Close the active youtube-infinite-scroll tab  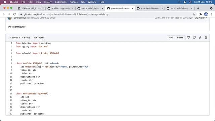click(x=132, y=8)
